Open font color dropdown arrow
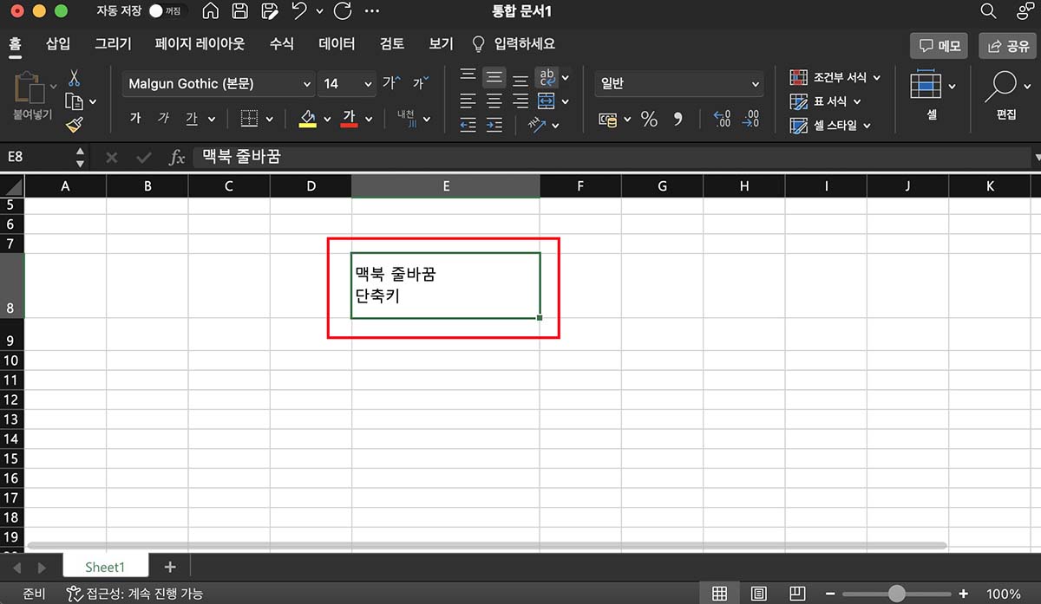The width and height of the screenshot is (1041, 604). (x=369, y=119)
